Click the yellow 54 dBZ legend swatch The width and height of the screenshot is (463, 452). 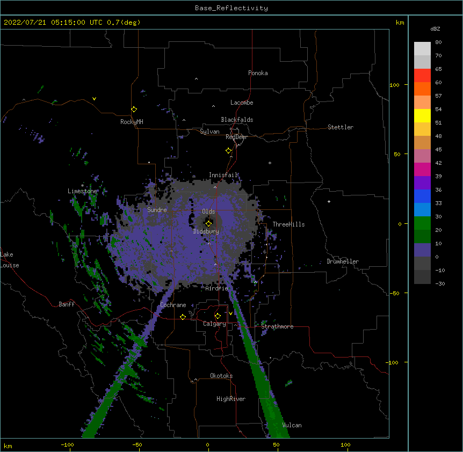click(422, 115)
